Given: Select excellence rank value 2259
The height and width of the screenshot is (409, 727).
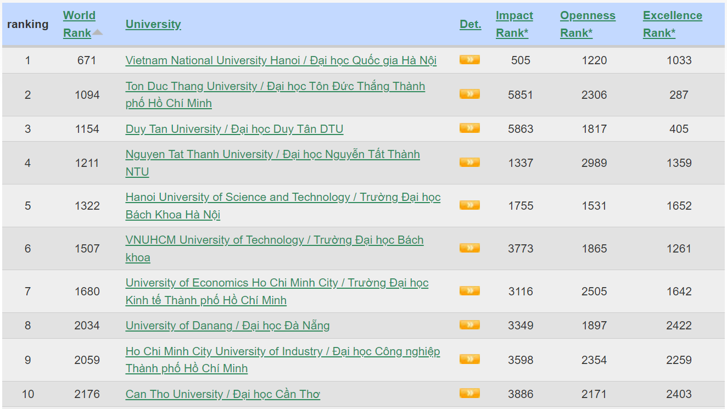Looking at the screenshot, I should (679, 360).
